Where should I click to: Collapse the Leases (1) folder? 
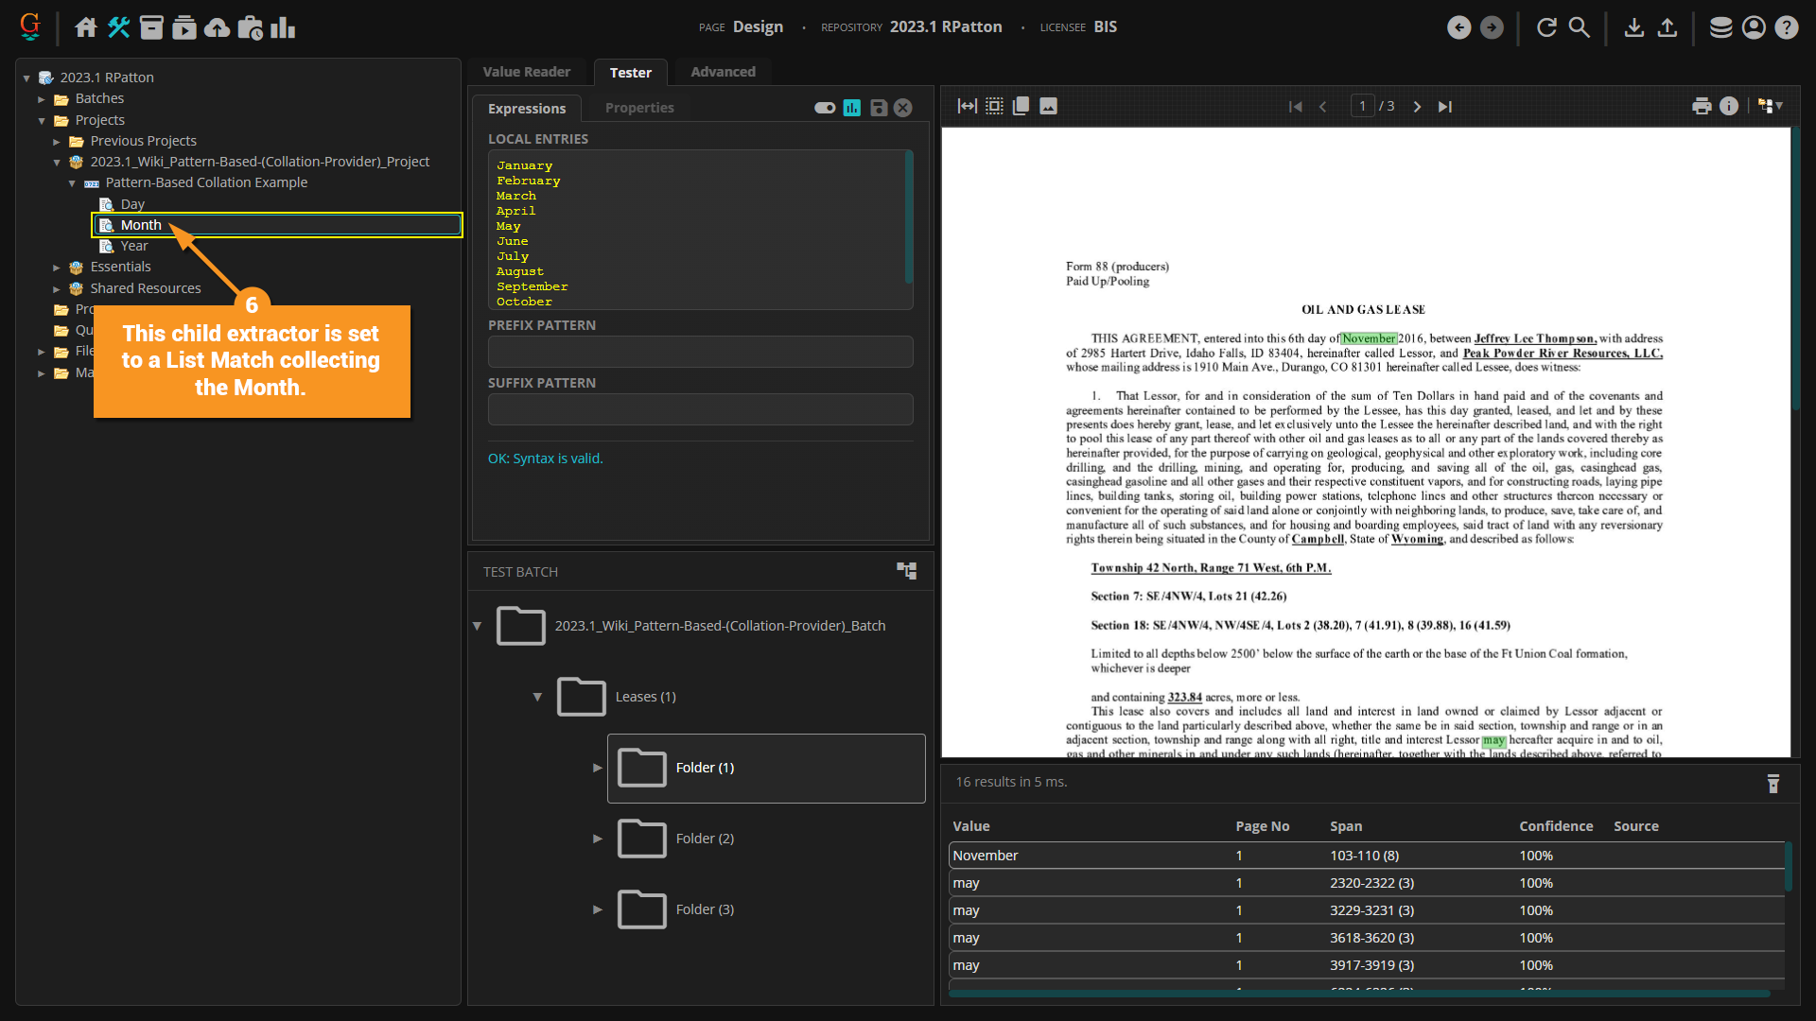pos(537,697)
